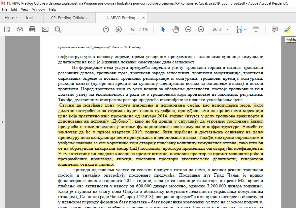Click the amount 7.200.000 in the text
Screen dimensions: 296x208
click(x=216, y=186)
